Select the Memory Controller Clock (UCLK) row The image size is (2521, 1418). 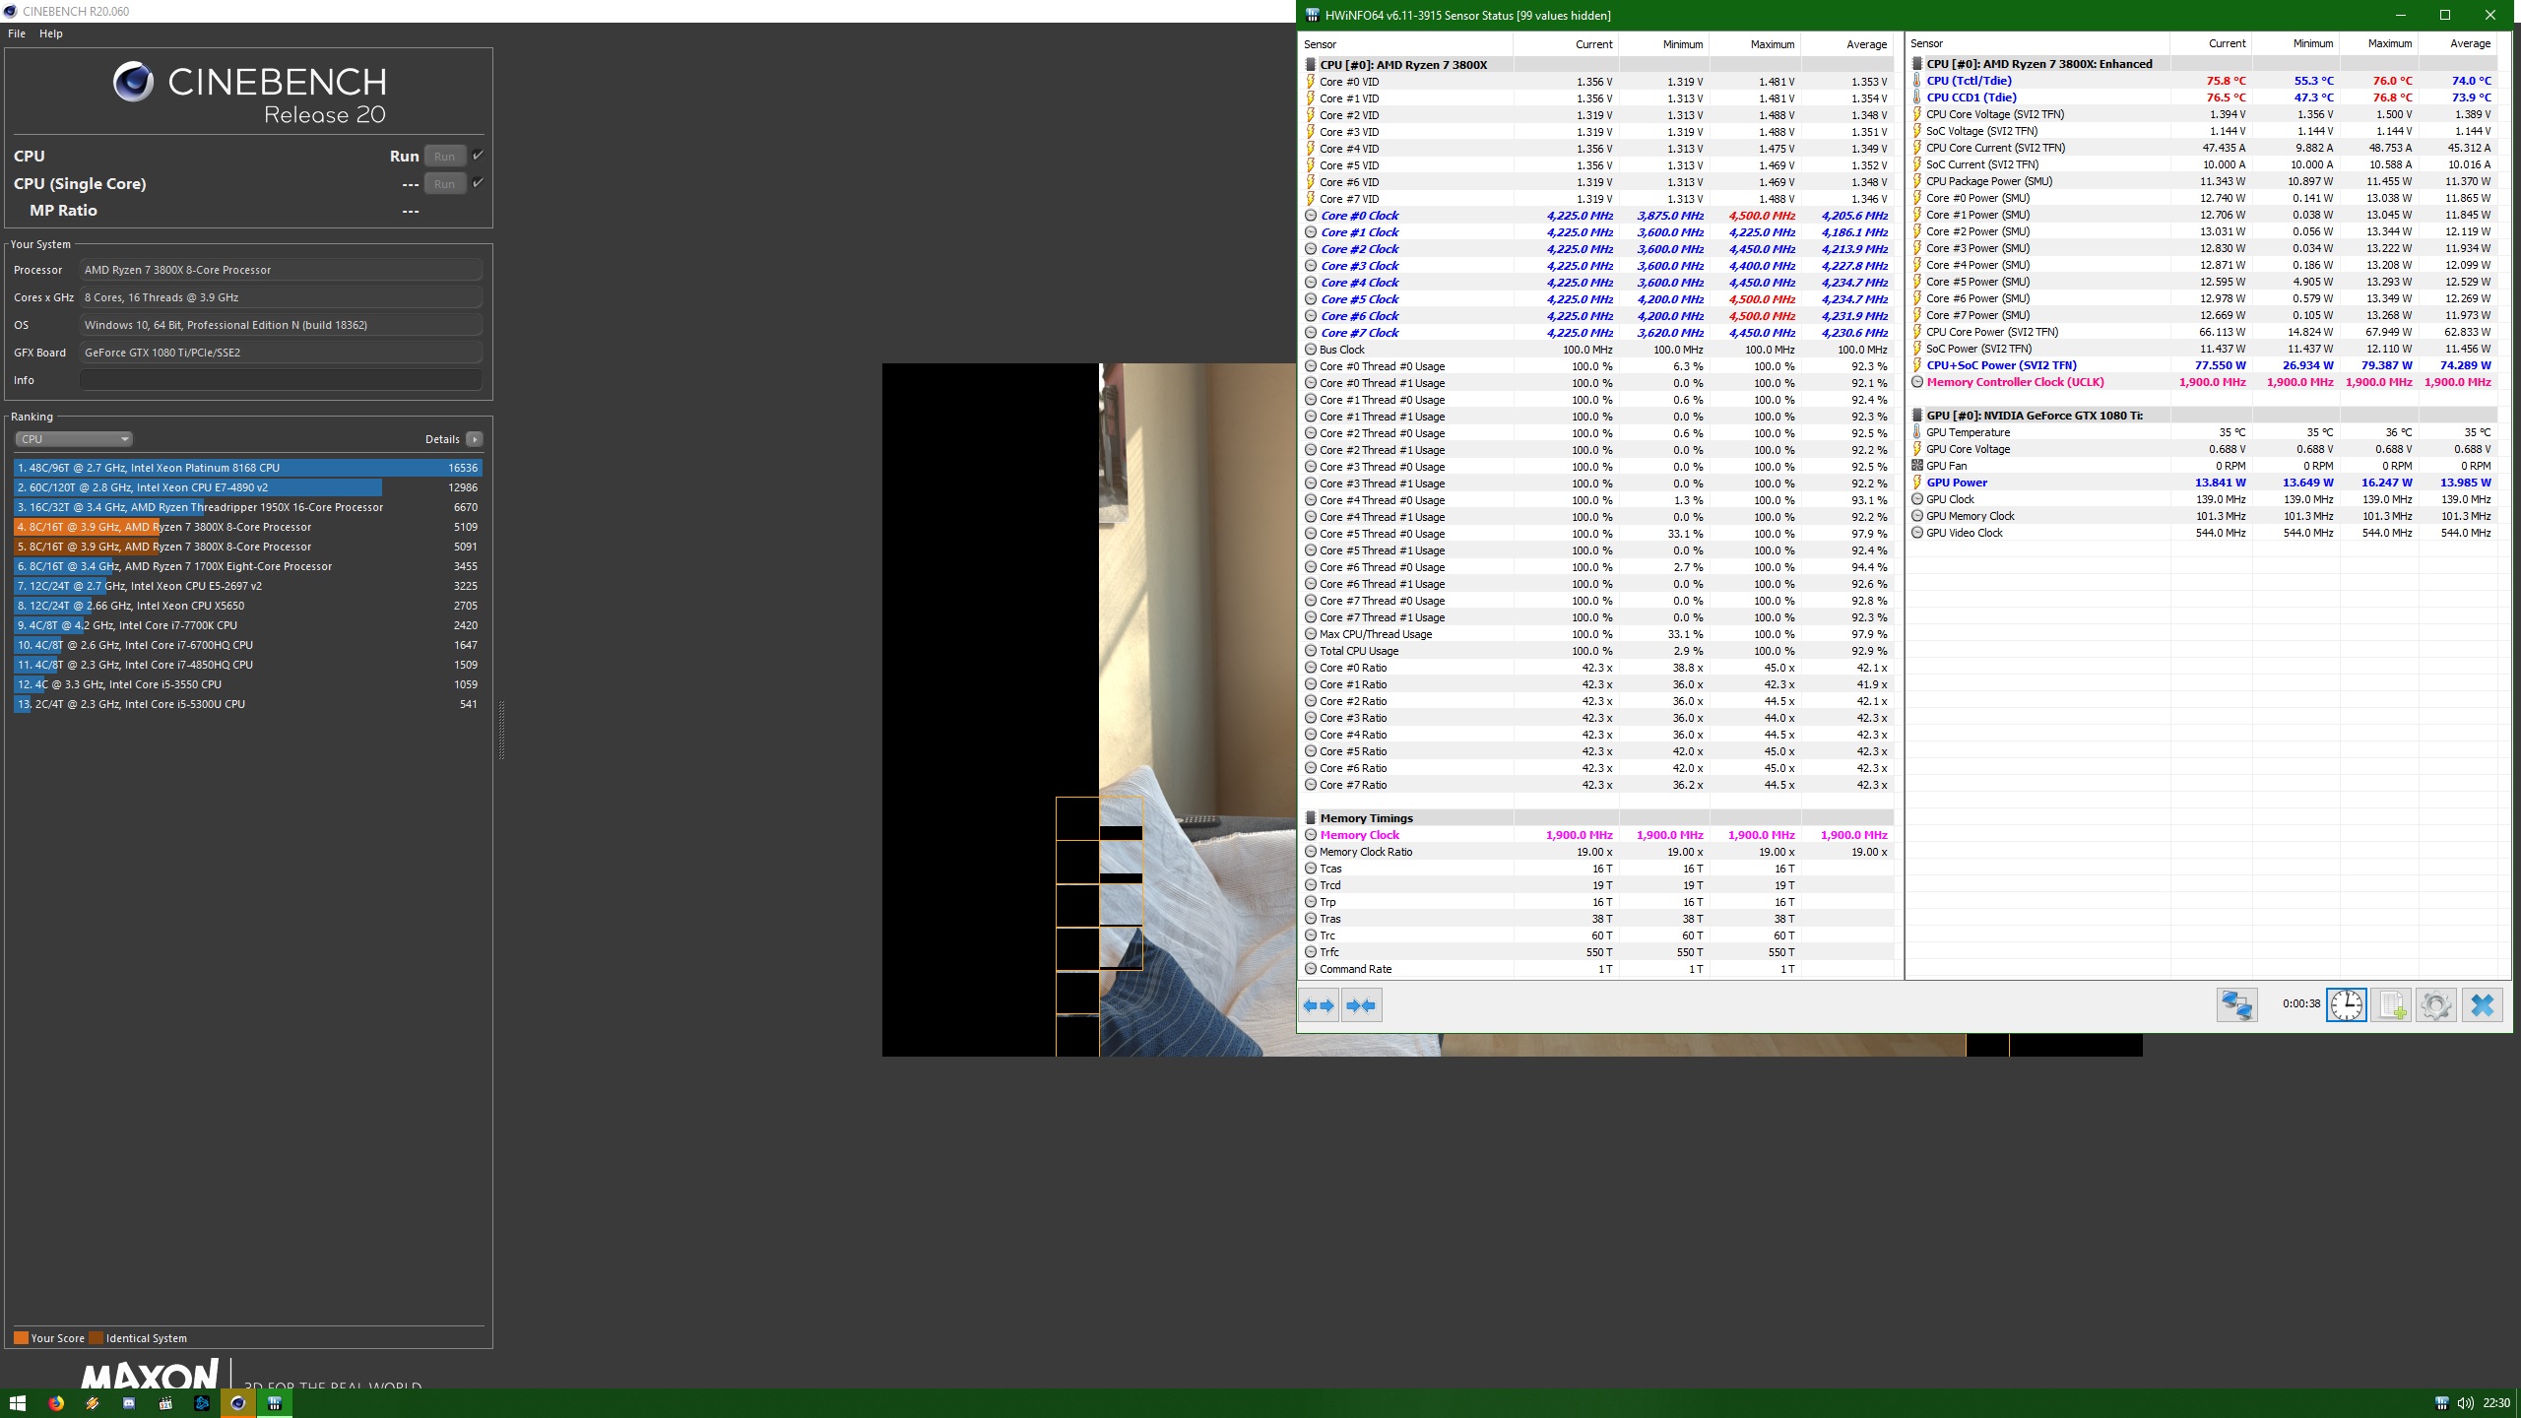tap(2201, 382)
